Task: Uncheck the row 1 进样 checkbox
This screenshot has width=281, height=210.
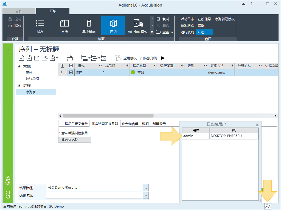Action: point(71,72)
